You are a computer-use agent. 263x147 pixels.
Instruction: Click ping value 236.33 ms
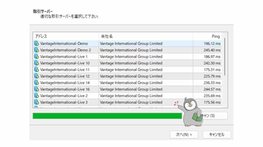(212, 83)
